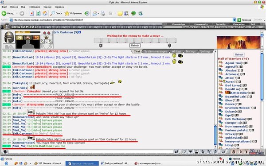Click the Mini_Me sender name in last message

coord(19,146)
